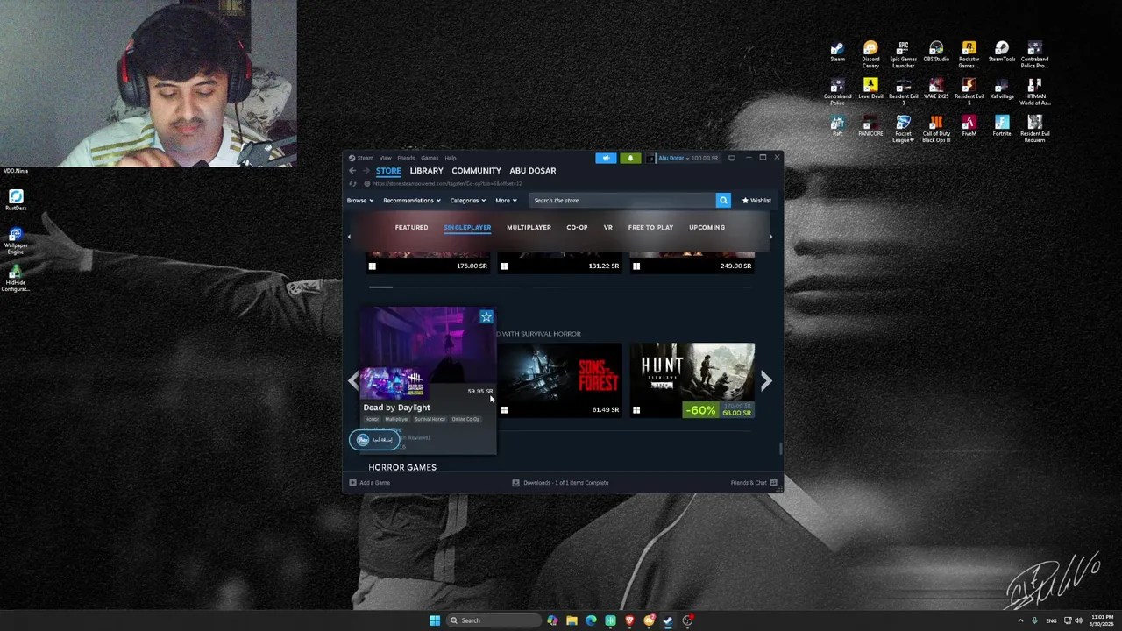Open the Wishlist button
1122x631 pixels.
[x=756, y=201]
